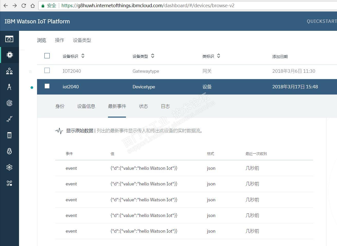Reload the page with the refresh icon
The width and height of the screenshot is (337, 246).
point(24,5)
